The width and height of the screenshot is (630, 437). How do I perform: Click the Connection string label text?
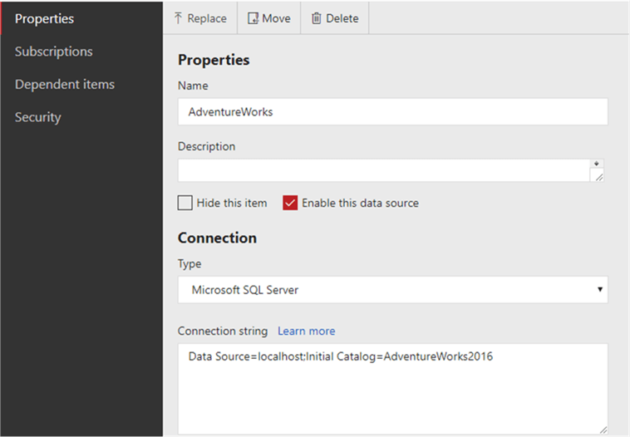click(223, 331)
